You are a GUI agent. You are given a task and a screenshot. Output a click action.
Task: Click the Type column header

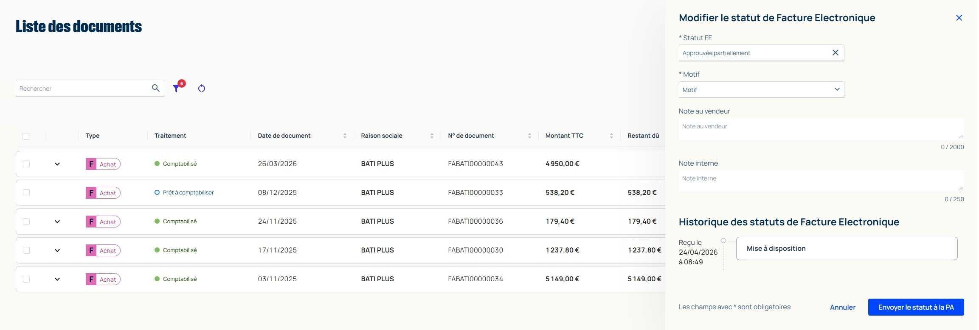[x=93, y=136]
